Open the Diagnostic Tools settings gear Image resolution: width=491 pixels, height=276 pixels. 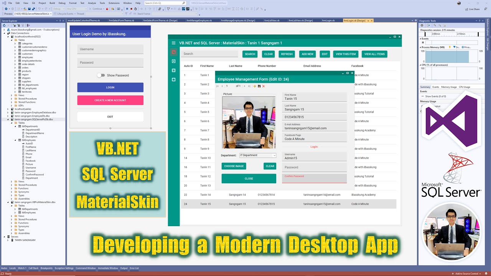click(x=422, y=25)
